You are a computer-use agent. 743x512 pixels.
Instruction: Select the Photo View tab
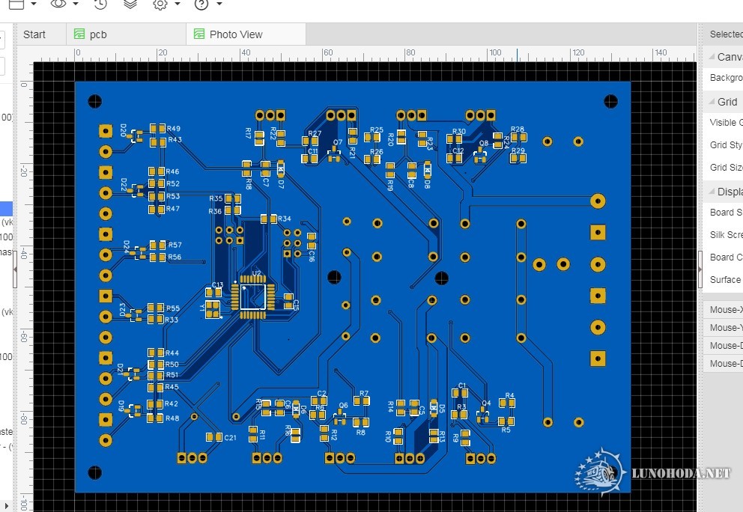(x=236, y=34)
